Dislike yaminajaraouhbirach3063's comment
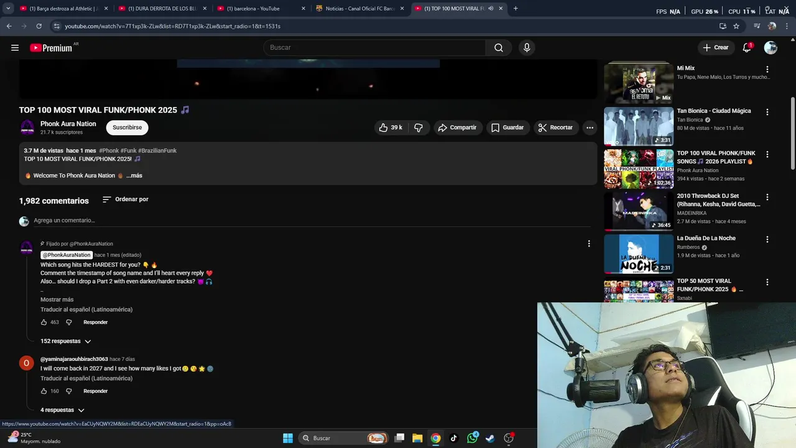Screen dimensions: 796x448 69,391
